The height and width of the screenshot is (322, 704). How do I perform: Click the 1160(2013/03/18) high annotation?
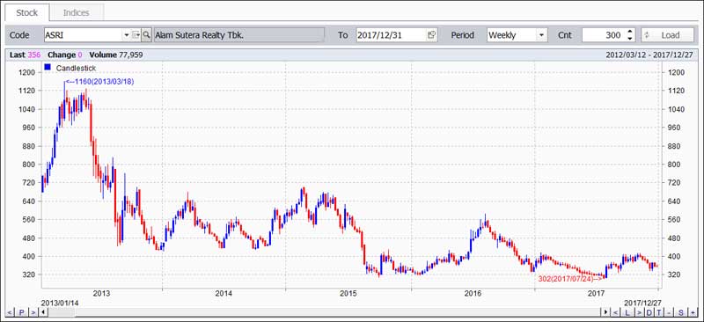[x=99, y=82]
